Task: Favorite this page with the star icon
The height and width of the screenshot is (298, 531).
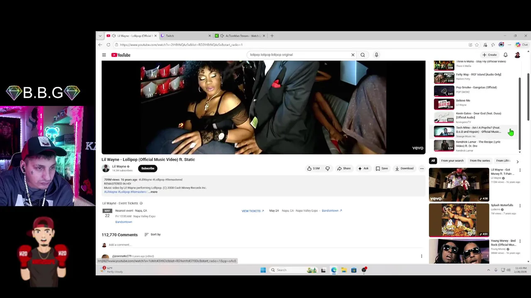Action: point(477,45)
